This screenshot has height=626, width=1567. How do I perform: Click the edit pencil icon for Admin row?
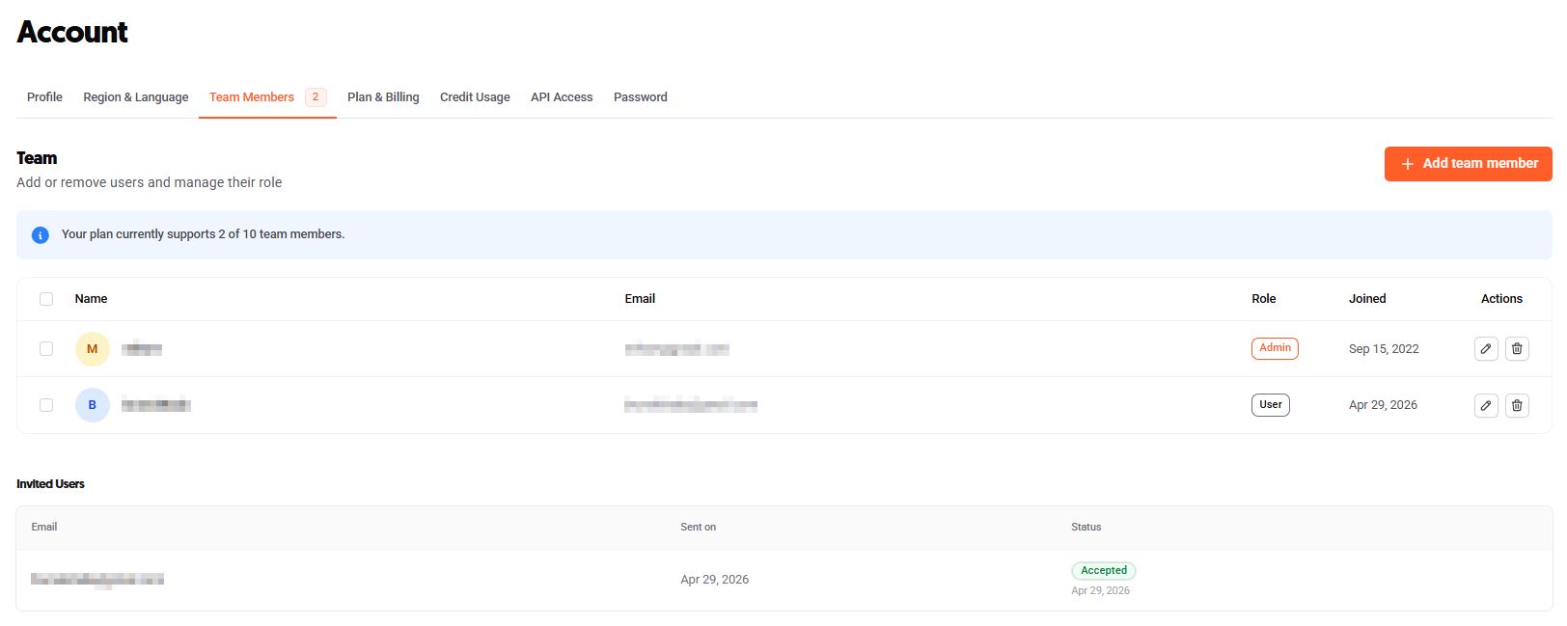[1486, 349]
